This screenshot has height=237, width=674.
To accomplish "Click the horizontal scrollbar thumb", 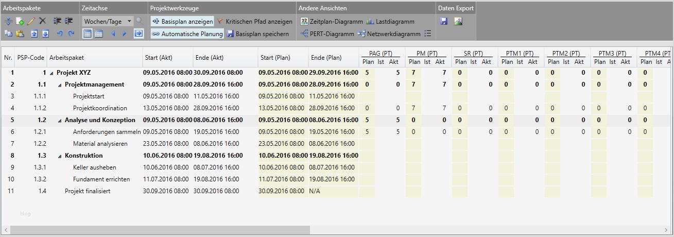I will point(160,230).
